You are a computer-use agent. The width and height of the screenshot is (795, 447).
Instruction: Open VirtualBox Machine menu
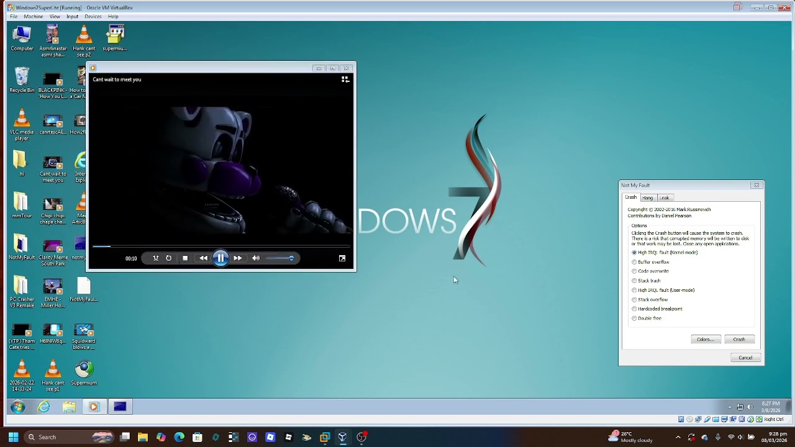point(34,17)
